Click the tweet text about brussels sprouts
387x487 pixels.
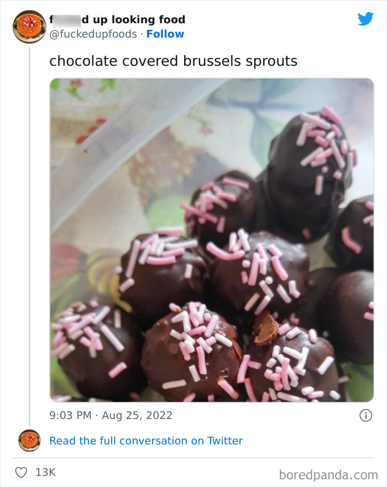click(173, 61)
